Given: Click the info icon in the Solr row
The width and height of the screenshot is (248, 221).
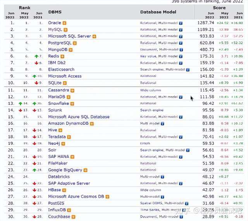Looking at the screenshot, I should [188, 150].
